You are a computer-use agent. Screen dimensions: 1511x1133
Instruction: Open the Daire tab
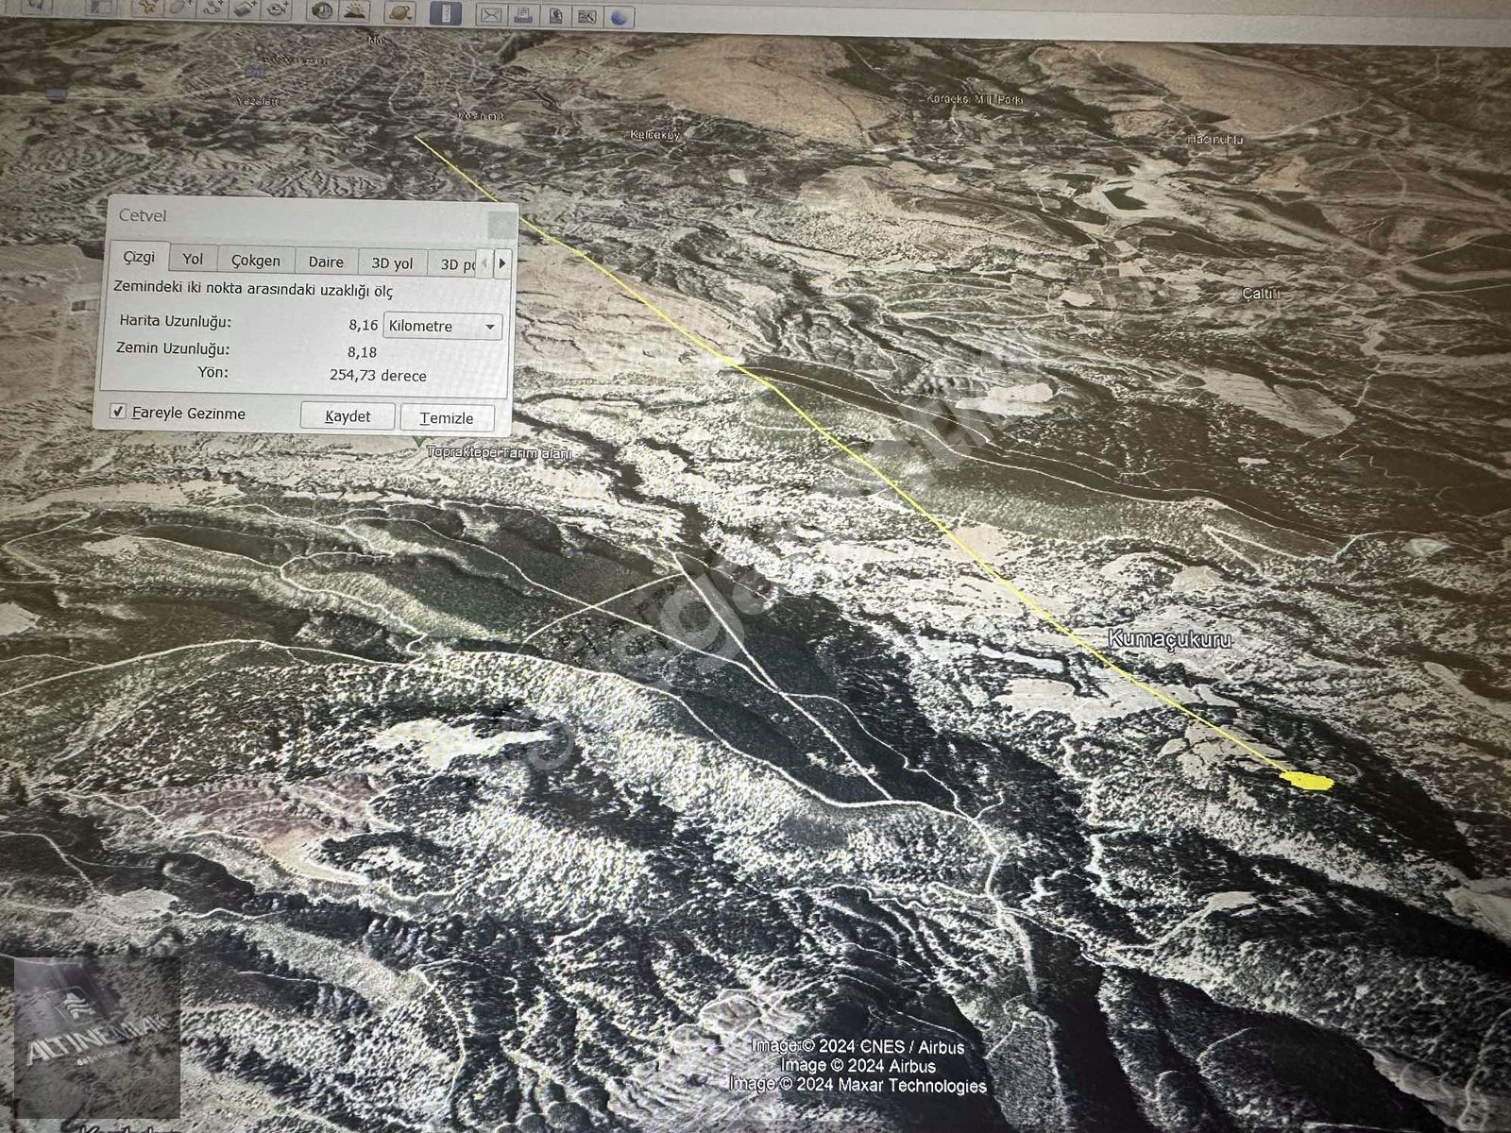point(326,262)
